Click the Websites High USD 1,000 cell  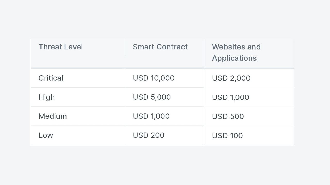click(249, 97)
